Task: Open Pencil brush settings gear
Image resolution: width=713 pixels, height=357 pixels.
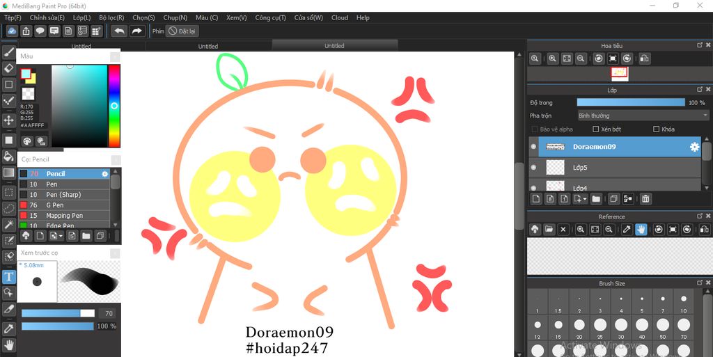Action: pyautogui.click(x=105, y=173)
